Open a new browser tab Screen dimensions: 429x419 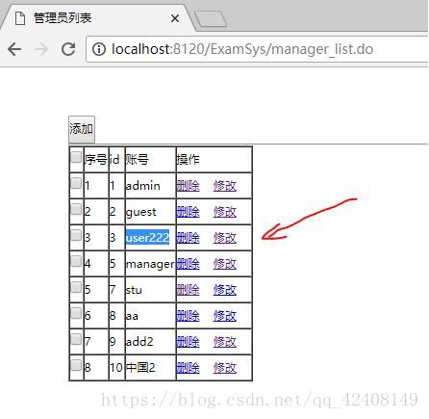211,18
